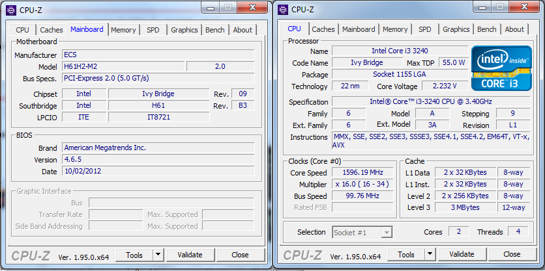Select Mainboard tab in left window
This screenshot has width=545, height=271.
87,29
